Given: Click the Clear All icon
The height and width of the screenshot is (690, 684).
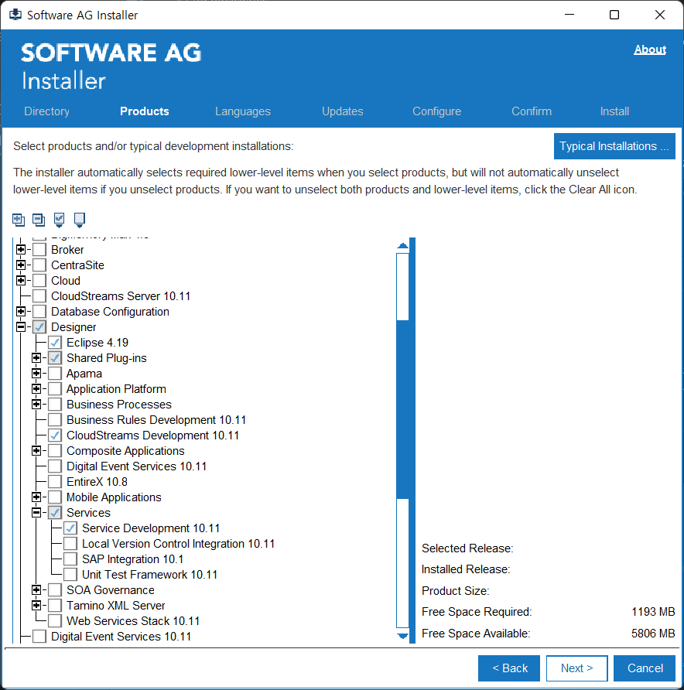Looking at the screenshot, I should coord(79,220).
